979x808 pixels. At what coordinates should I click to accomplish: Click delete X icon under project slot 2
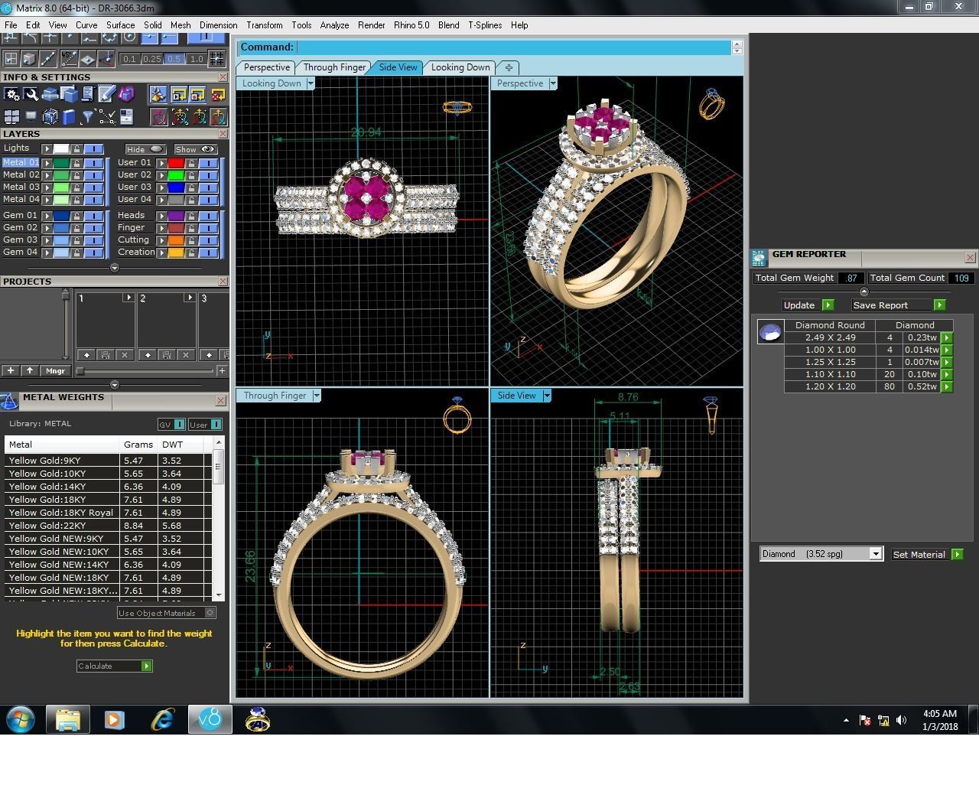pos(185,355)
